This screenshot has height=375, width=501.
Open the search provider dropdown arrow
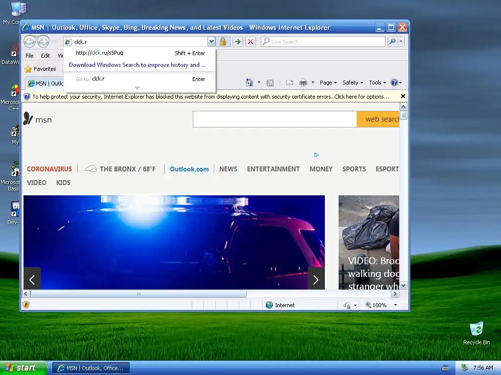pos(401,42)
